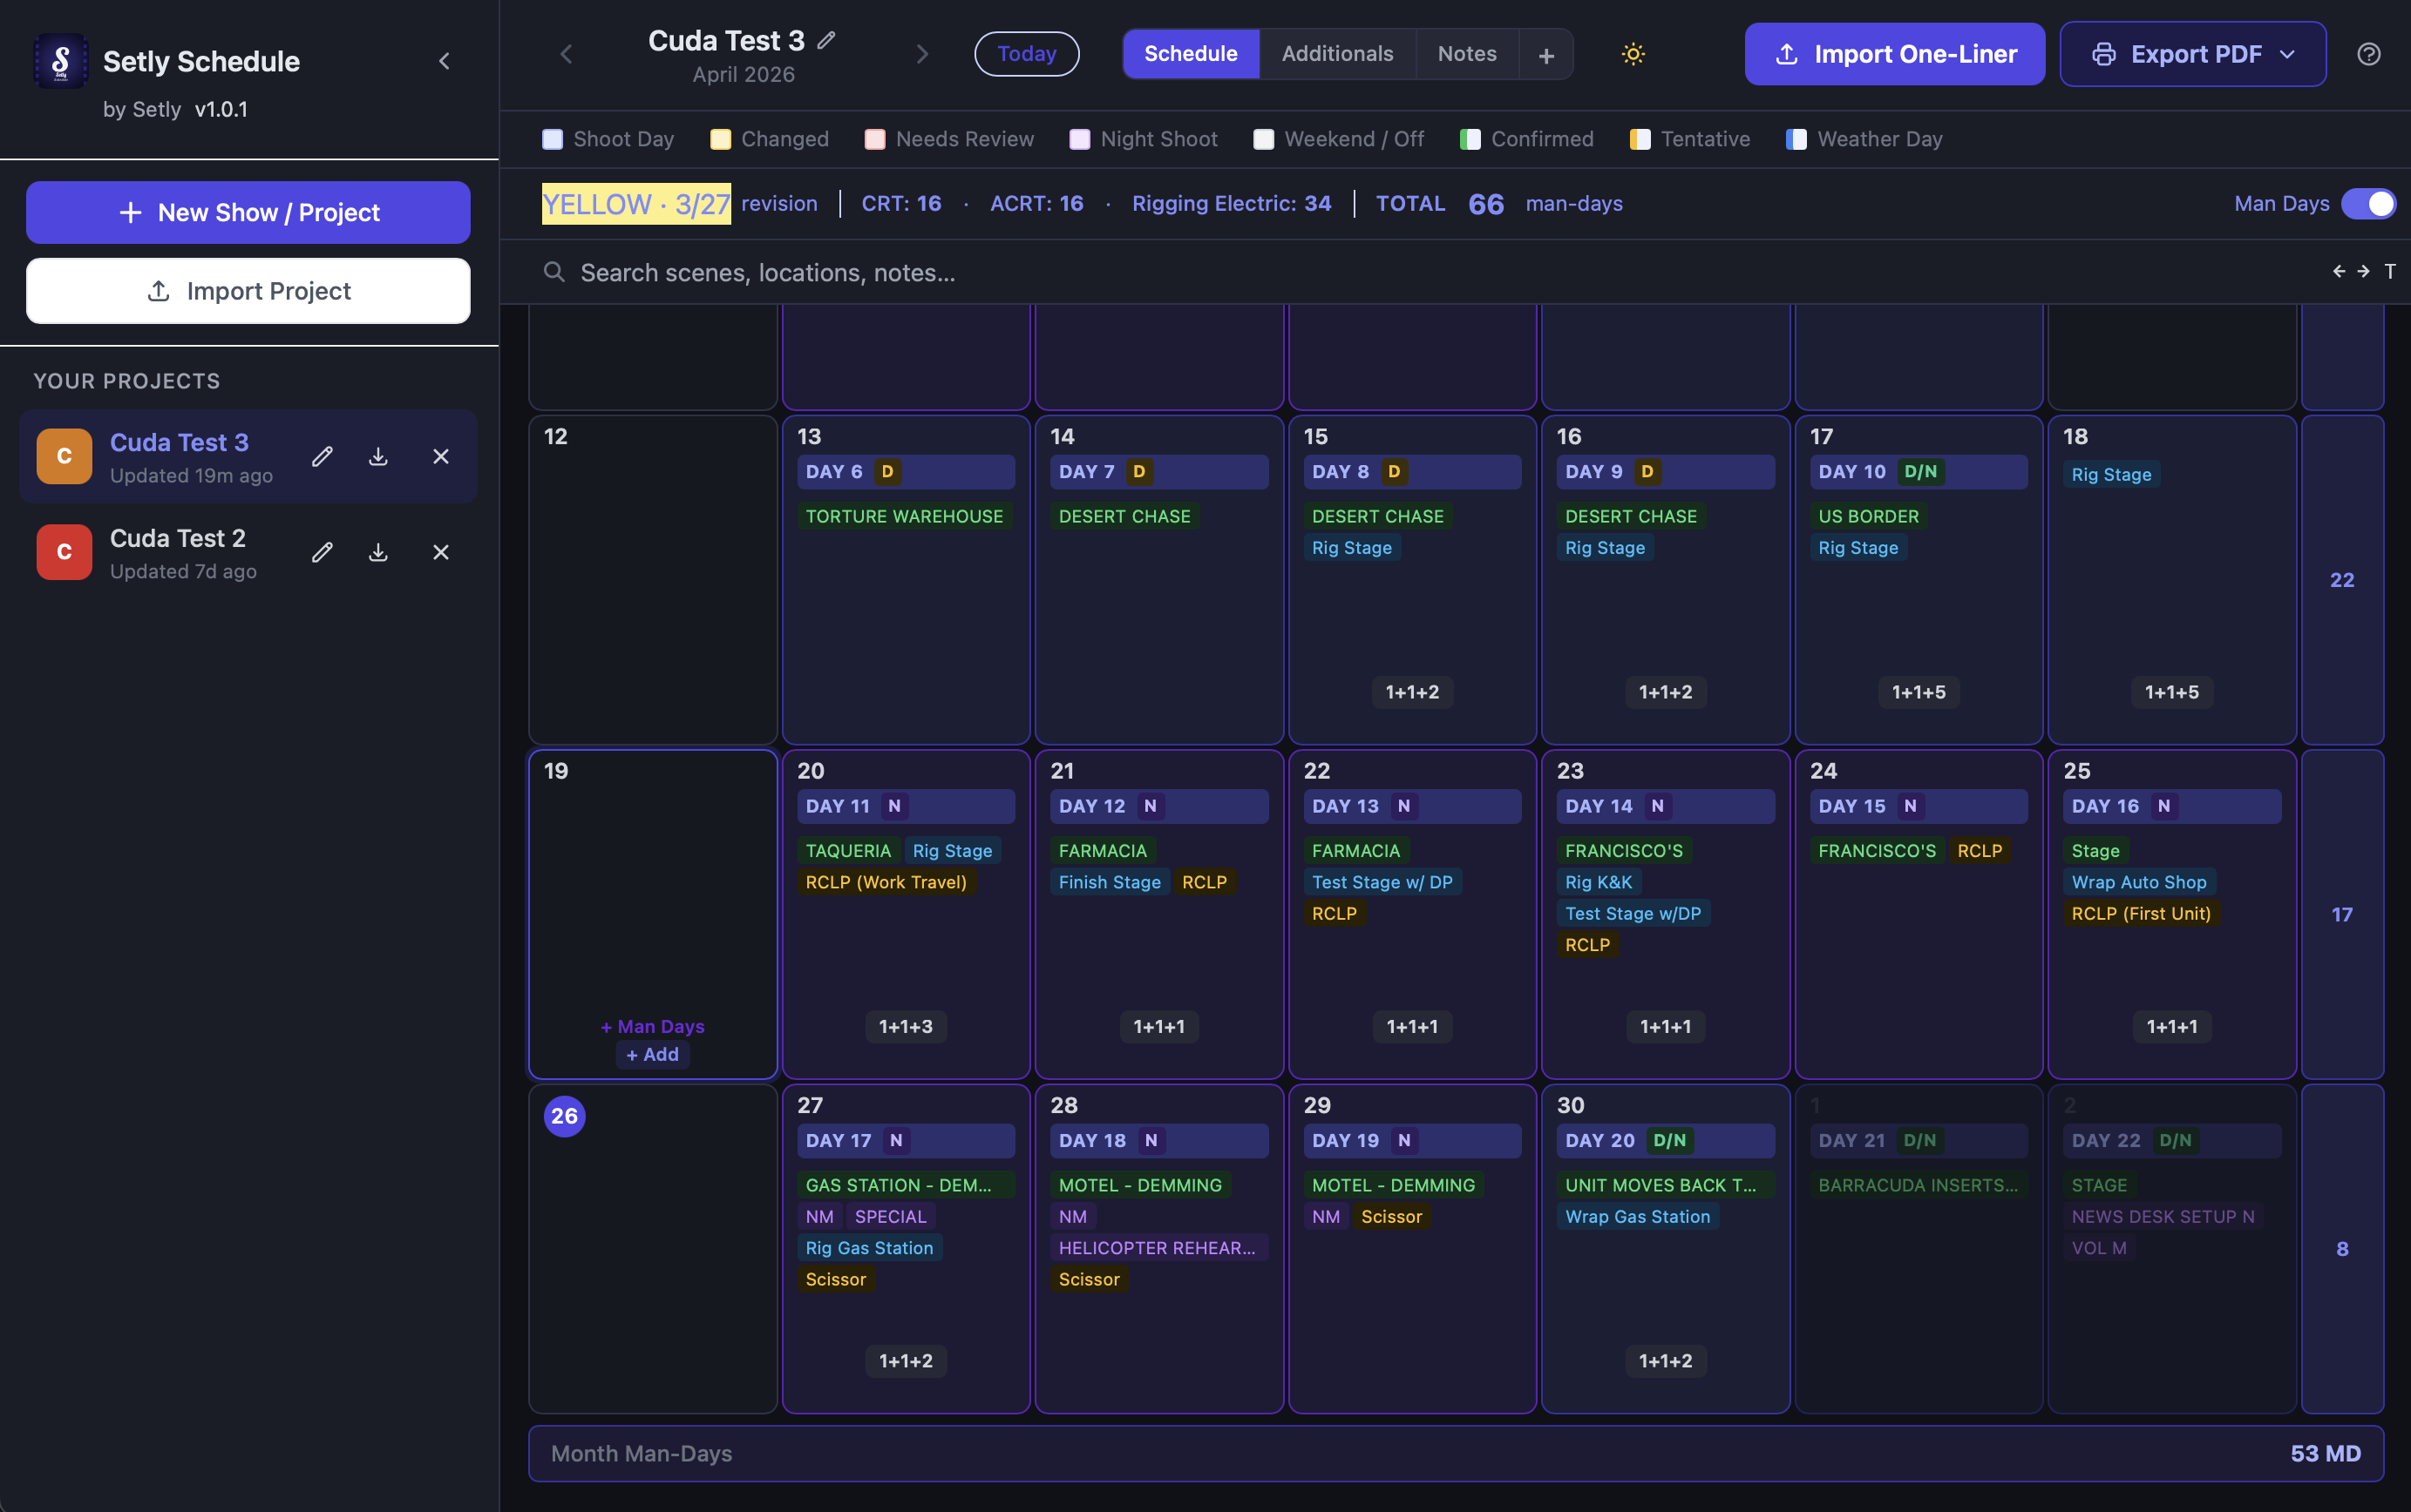Collapse the sidebar with the chevron icon

pyautogui.click(x=445, y=61)
